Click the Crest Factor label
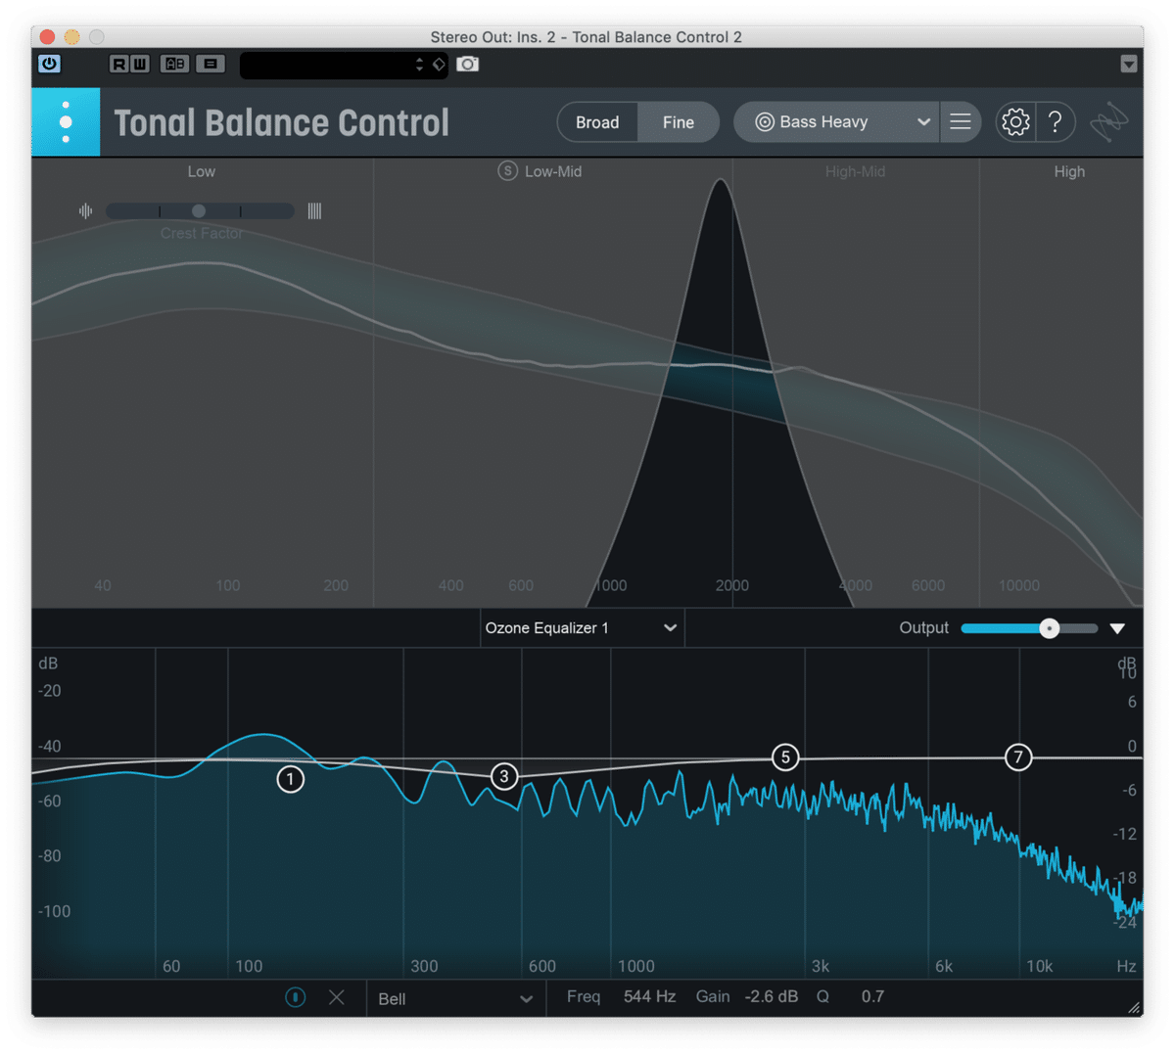 point(202,233)
